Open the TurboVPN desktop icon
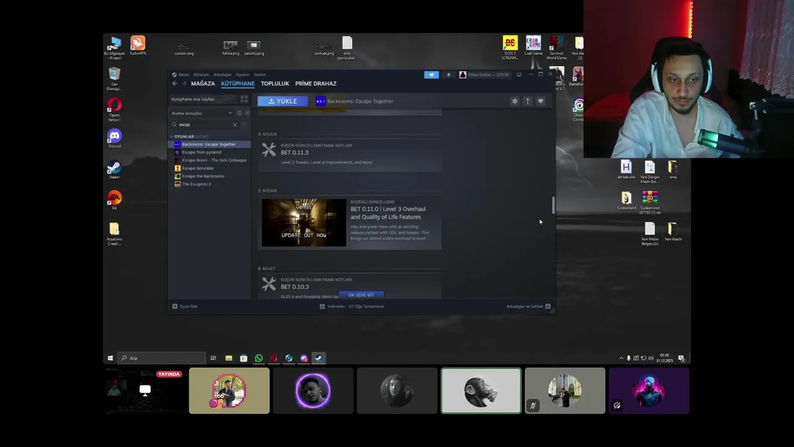 click(138, 46)
